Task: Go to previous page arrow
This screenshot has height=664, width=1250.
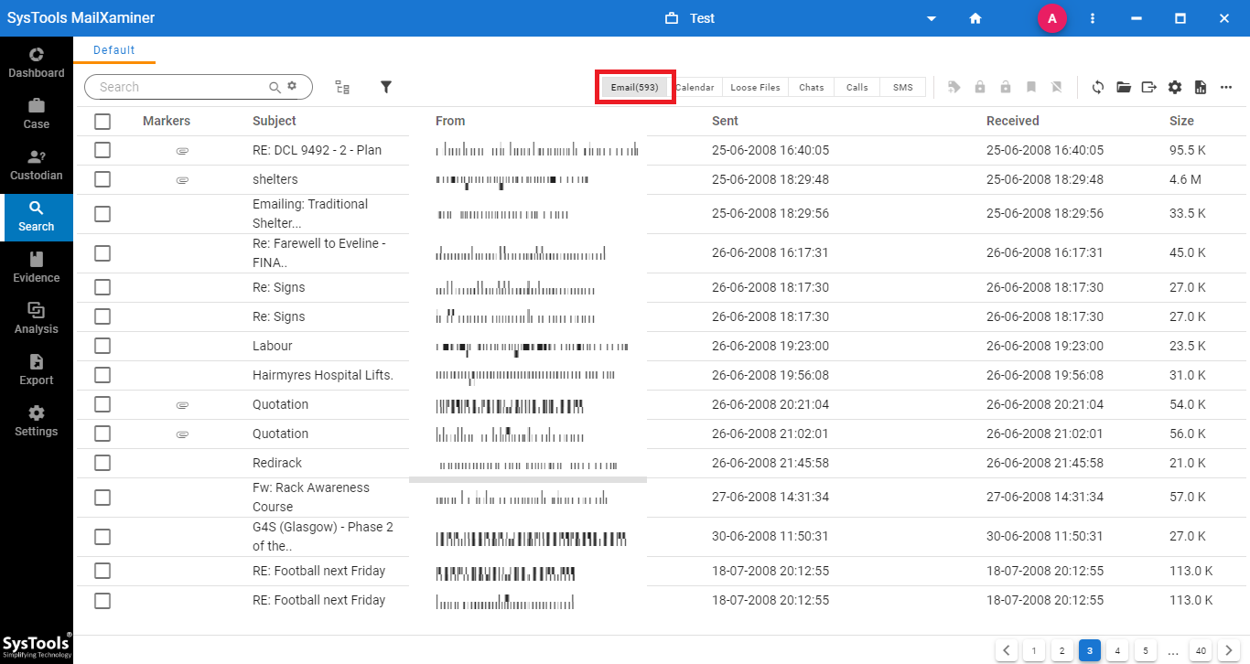Action: [x=1007, y=651]
